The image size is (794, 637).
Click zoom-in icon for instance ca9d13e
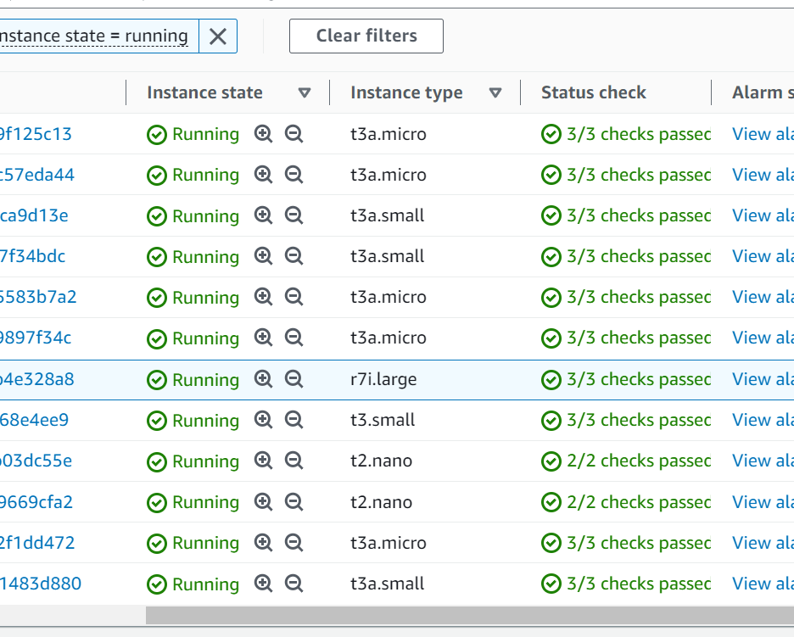pyautogui.click(x=264, y=215)
